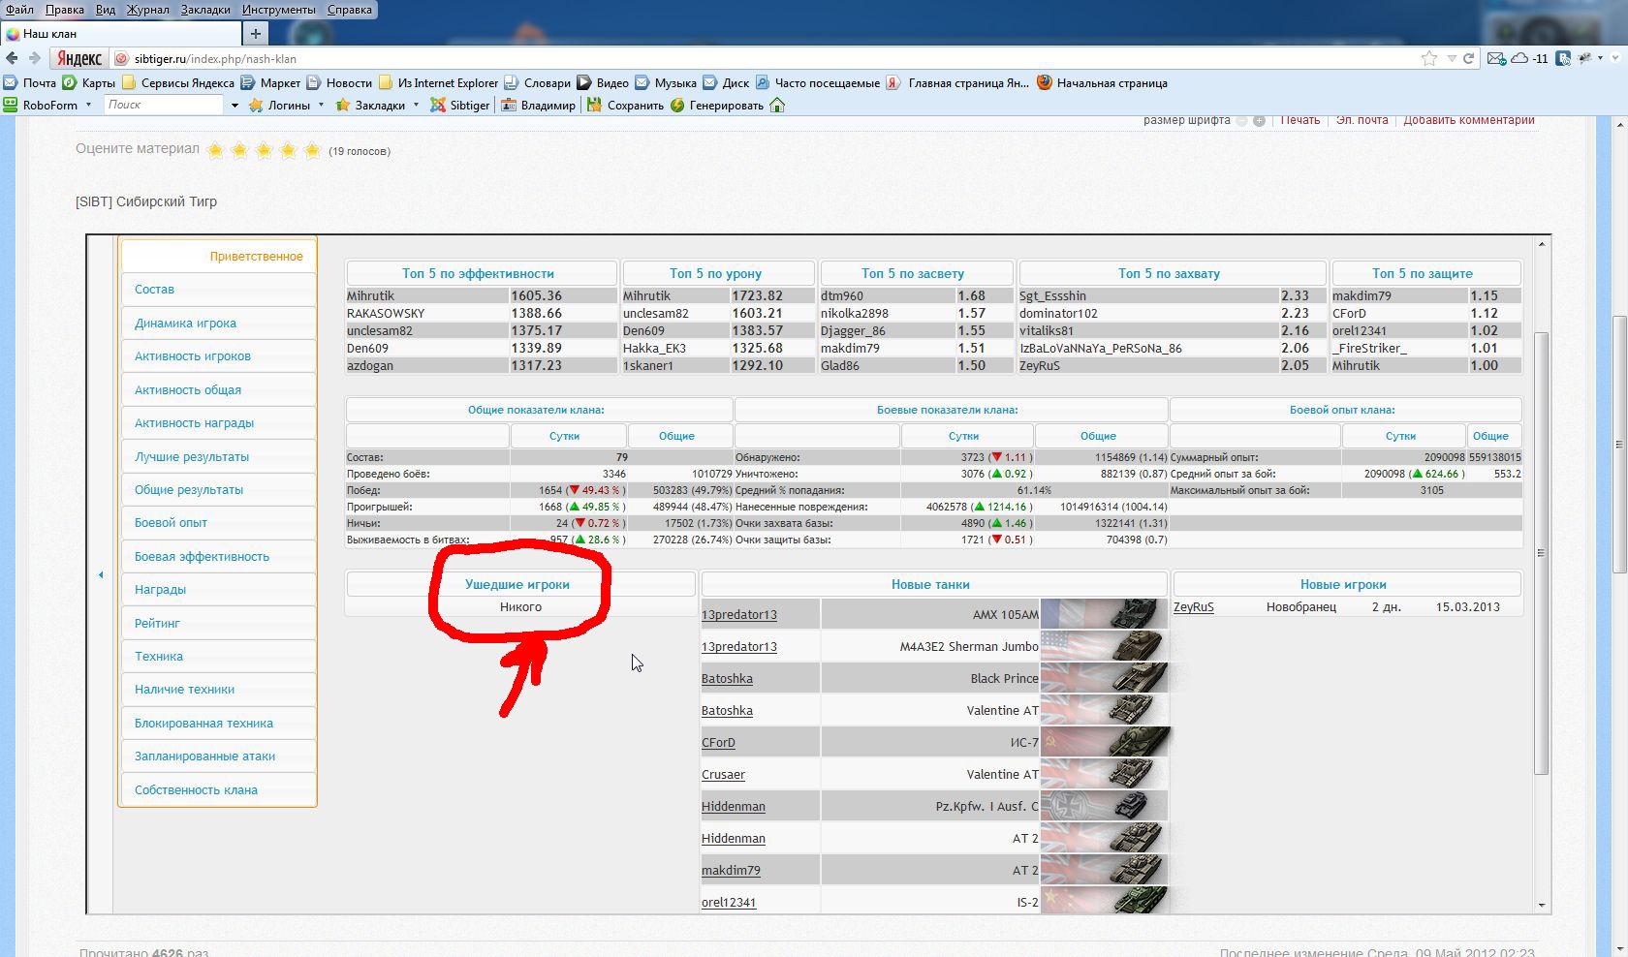Screen dimensions: 1628x957
Task: Go back with the browser back arrow
Action: point(13,58)
